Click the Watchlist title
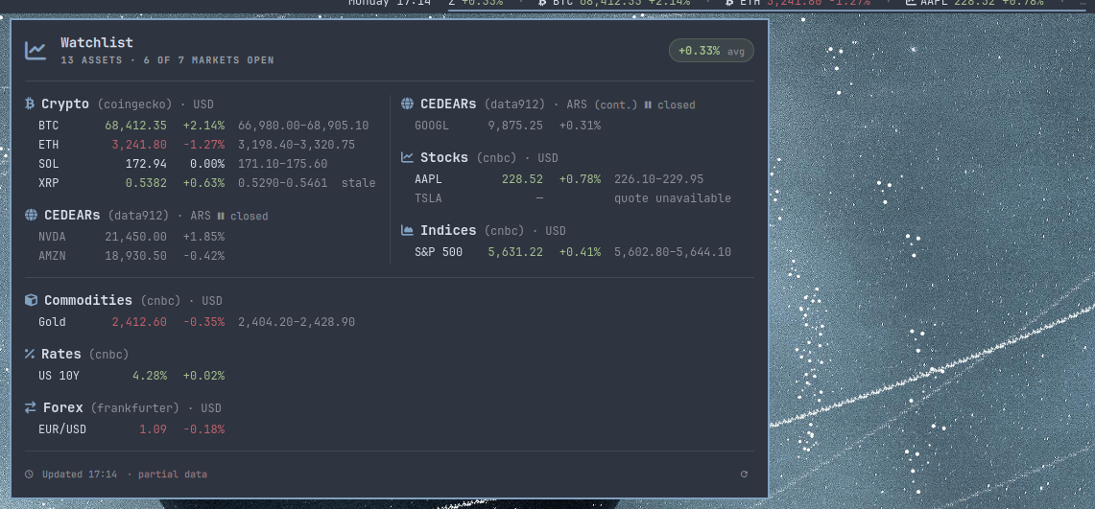Image resolution: width=1095 pixels, height=509 pixels. coord(96,42)
